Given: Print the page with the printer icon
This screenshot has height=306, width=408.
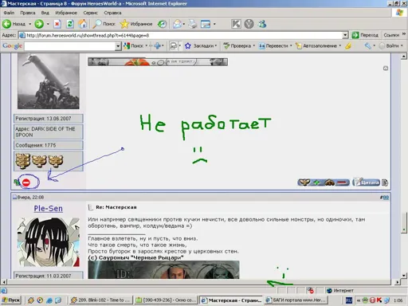Looking at the screenshot, I should [193, 24].
